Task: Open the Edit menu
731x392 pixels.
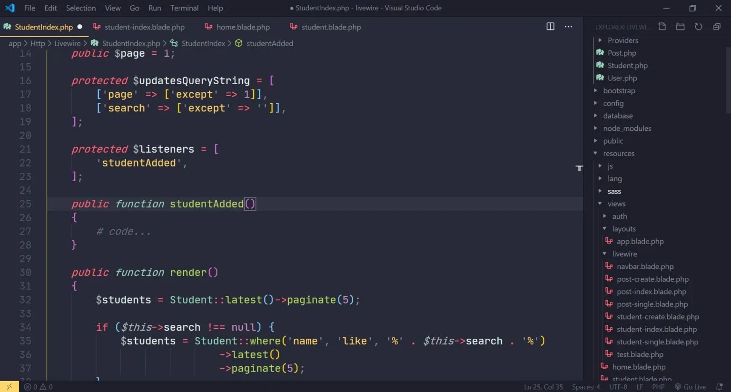Action: [50, 8]
